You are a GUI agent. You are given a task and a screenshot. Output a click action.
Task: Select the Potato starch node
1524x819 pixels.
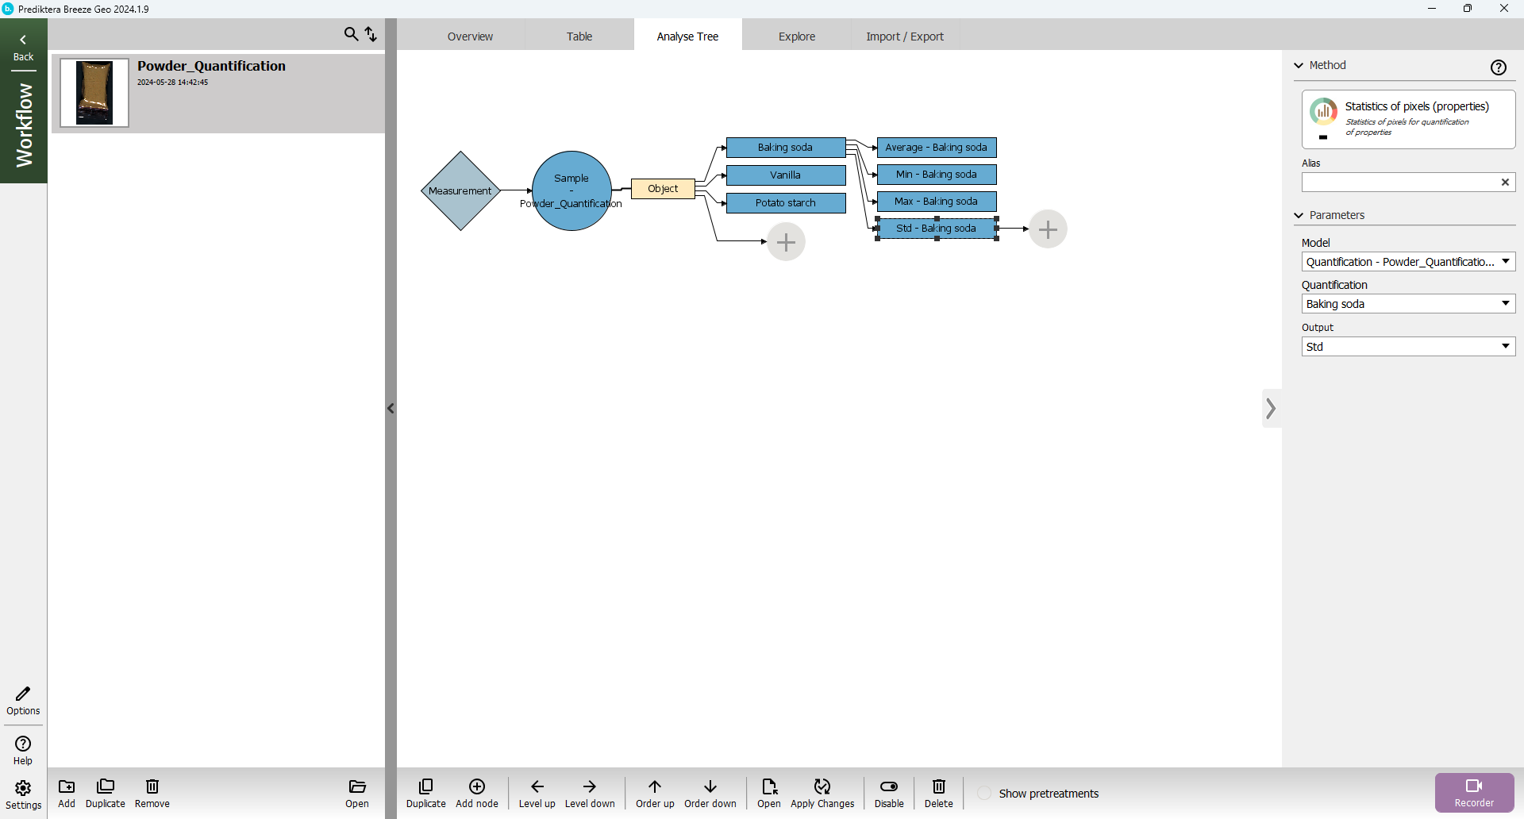(x=785, y=203)
